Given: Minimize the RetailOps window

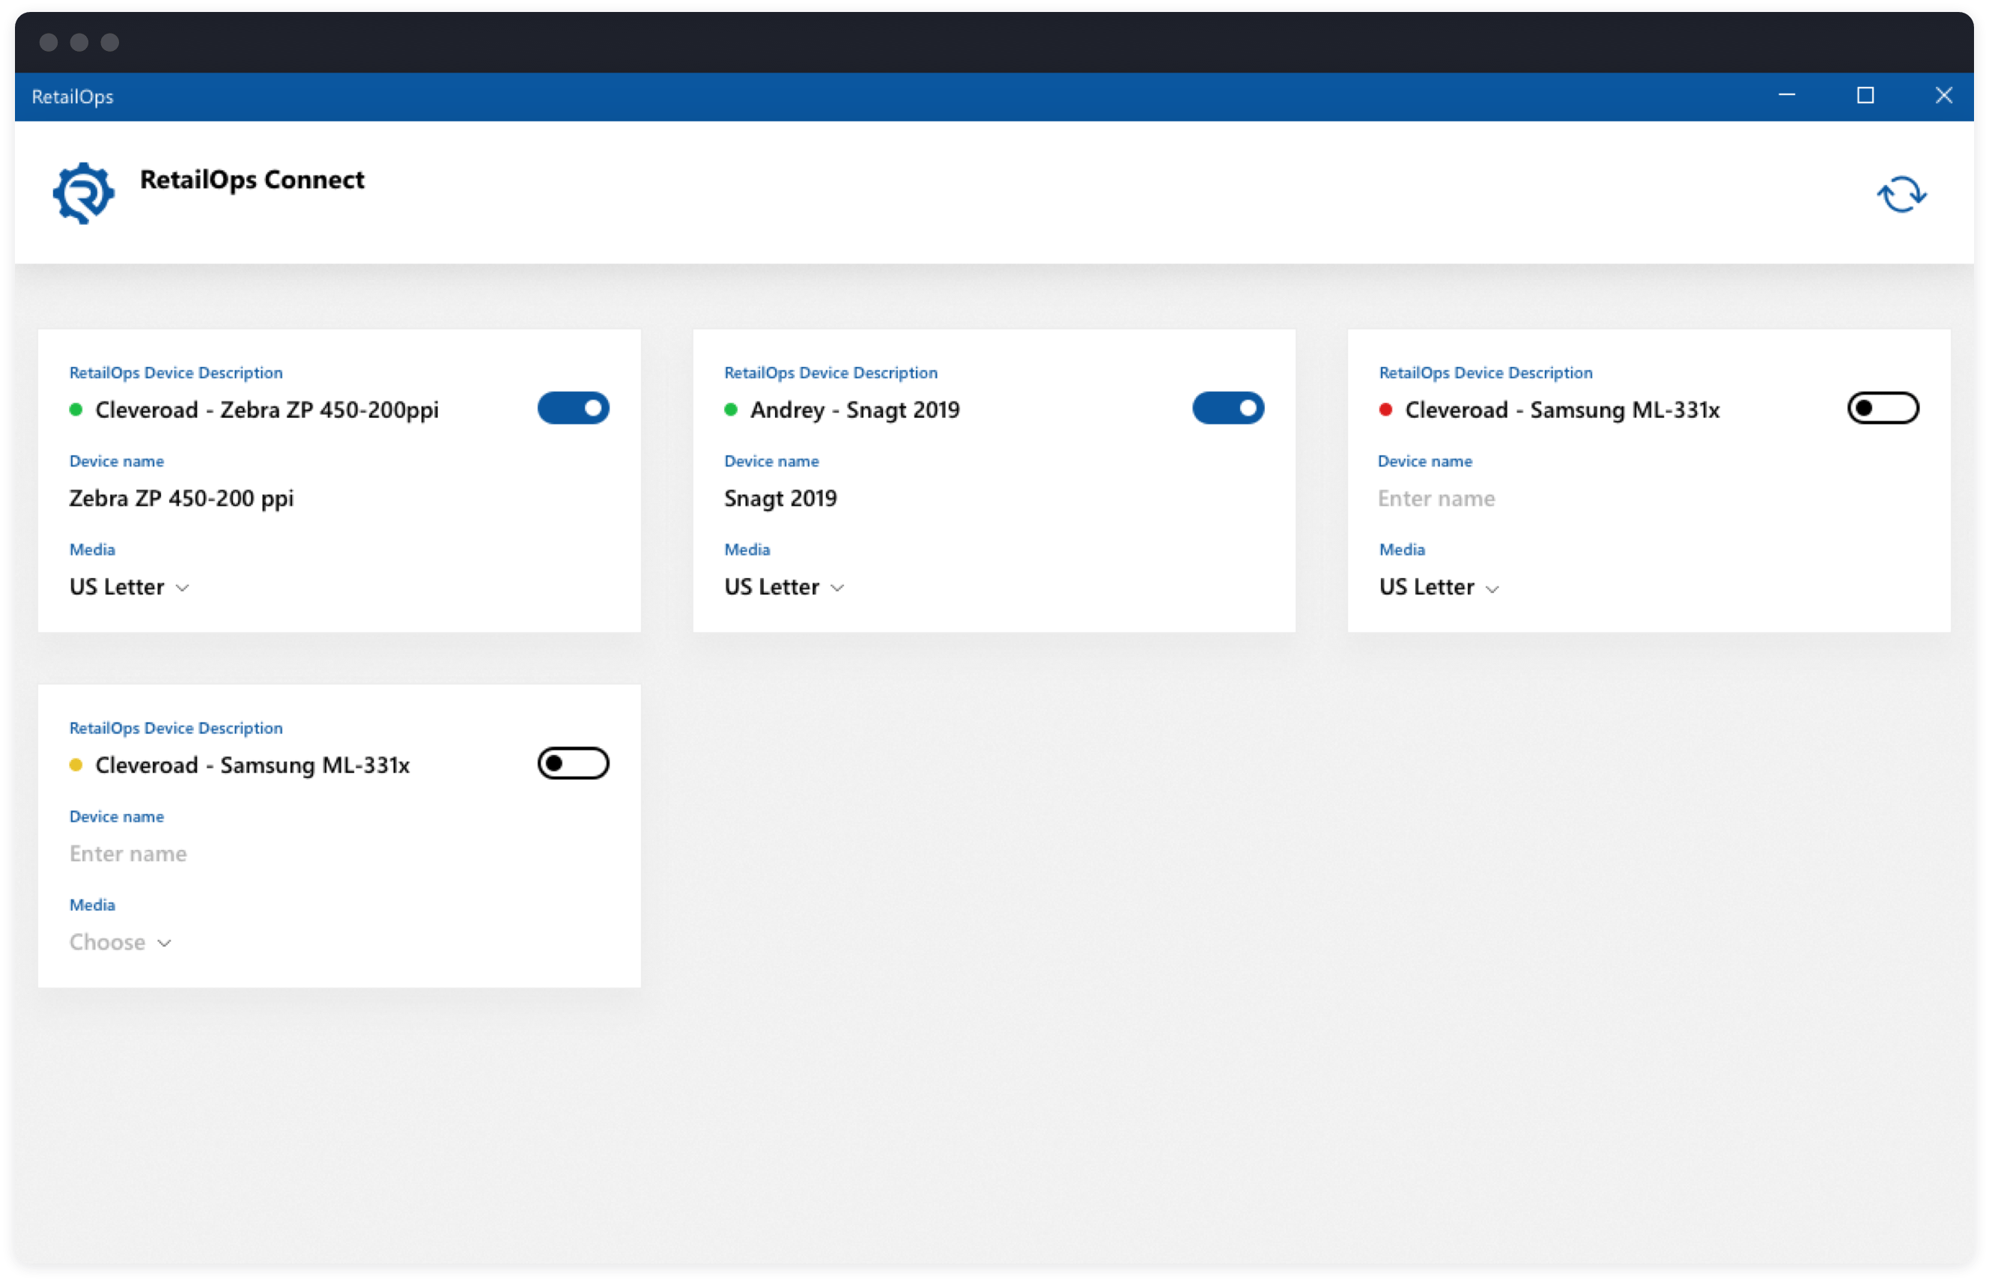Looking at the screenshot, I should coord(1787,96).
